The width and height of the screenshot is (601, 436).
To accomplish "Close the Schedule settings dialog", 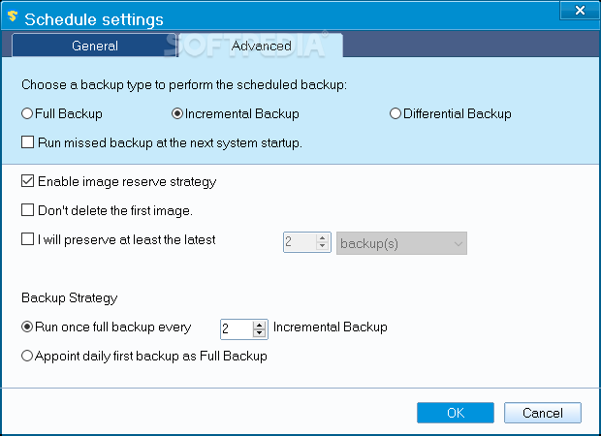I will coord(580,12).
